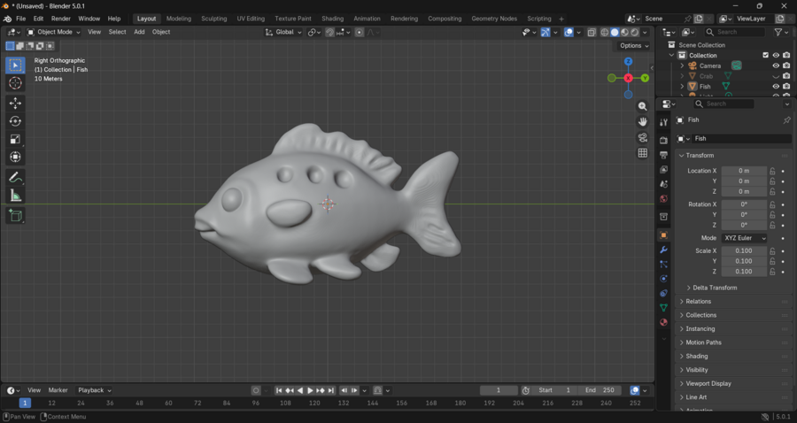Viewport: 797px width, 423px height.
Task: Click the Zoom viewport magnifier icon
Action: (643, 106)
